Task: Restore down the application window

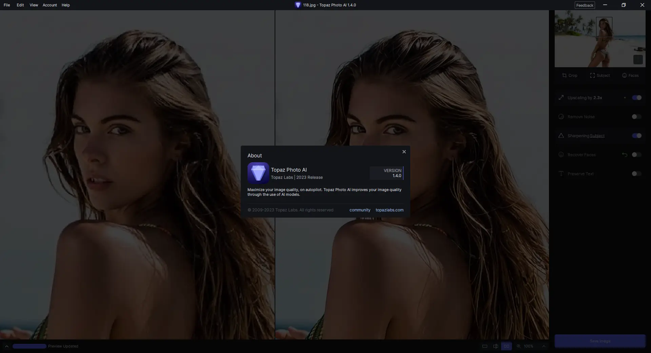Action: coord(624,5)
